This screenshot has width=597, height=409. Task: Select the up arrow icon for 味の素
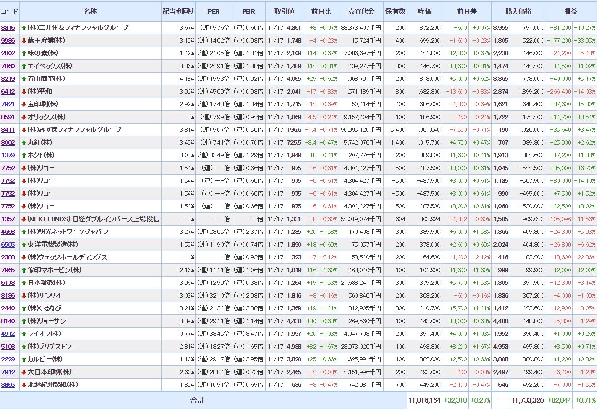coord(24,53)
